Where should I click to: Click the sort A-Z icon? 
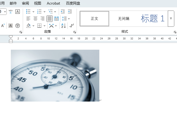[x=64, y=26]
